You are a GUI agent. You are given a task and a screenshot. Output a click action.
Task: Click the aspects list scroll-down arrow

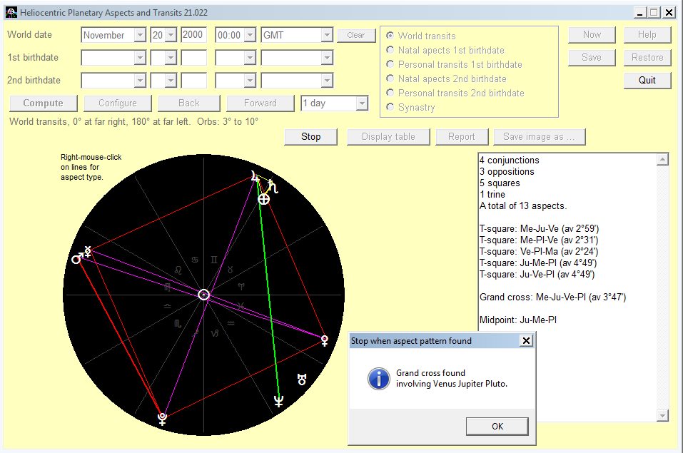662,415
